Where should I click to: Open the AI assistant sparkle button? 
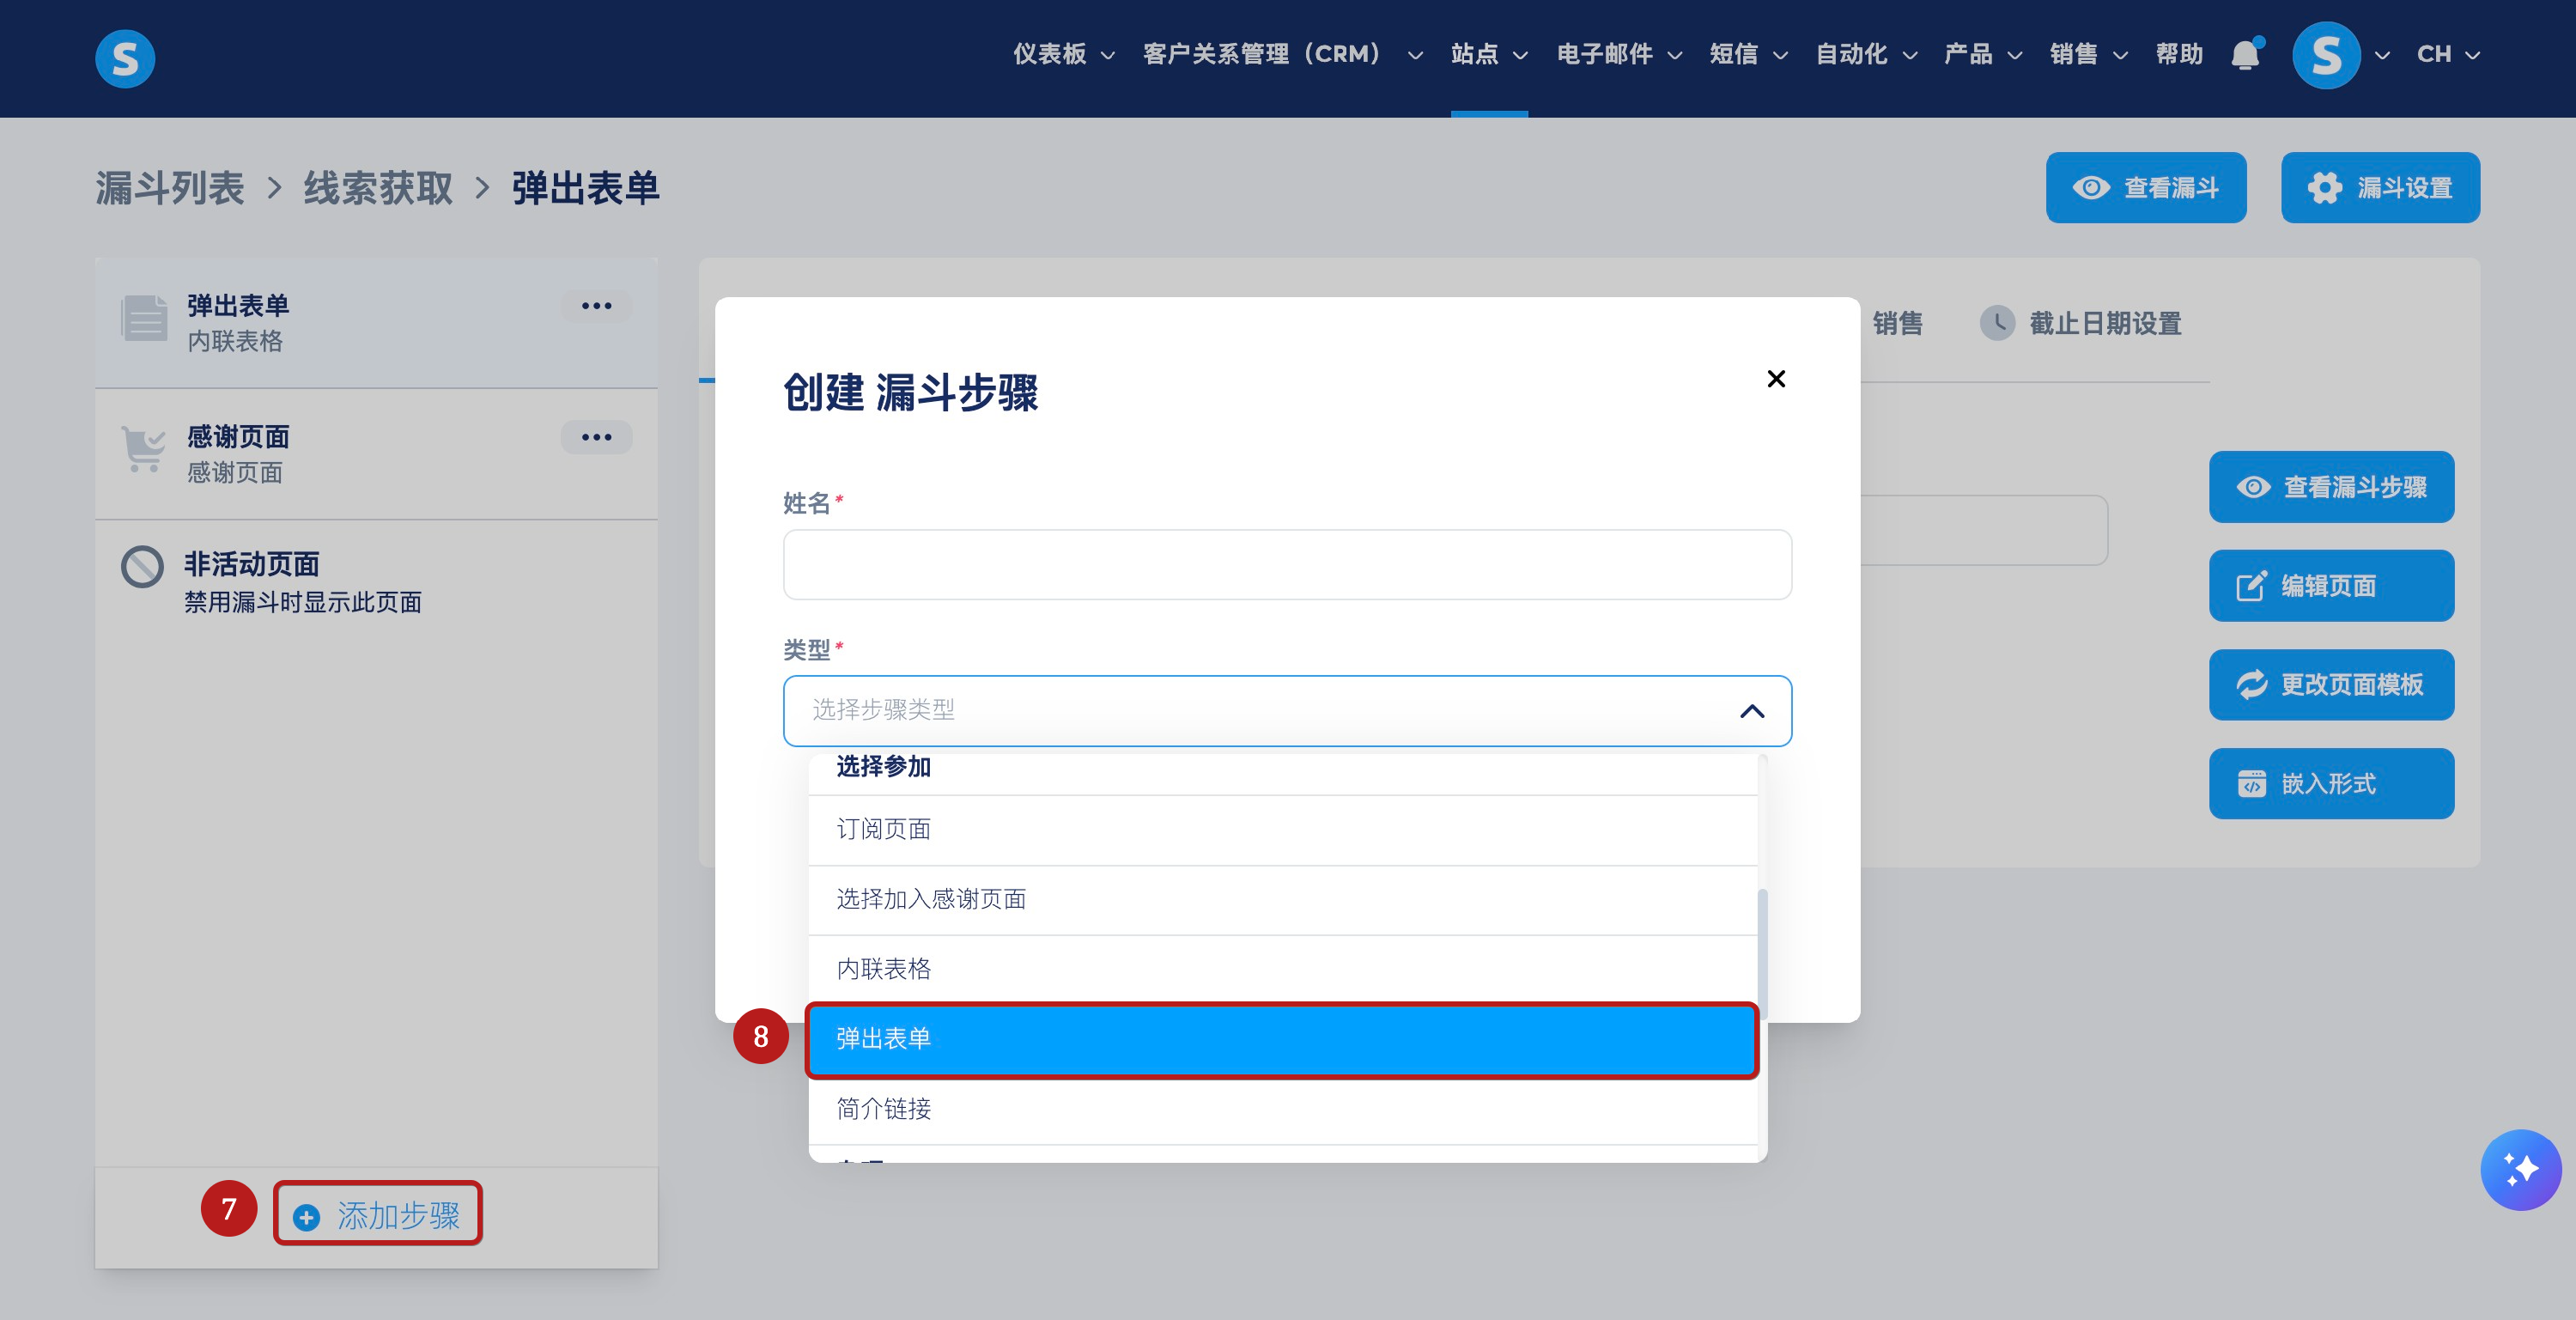(2520, 1169)
